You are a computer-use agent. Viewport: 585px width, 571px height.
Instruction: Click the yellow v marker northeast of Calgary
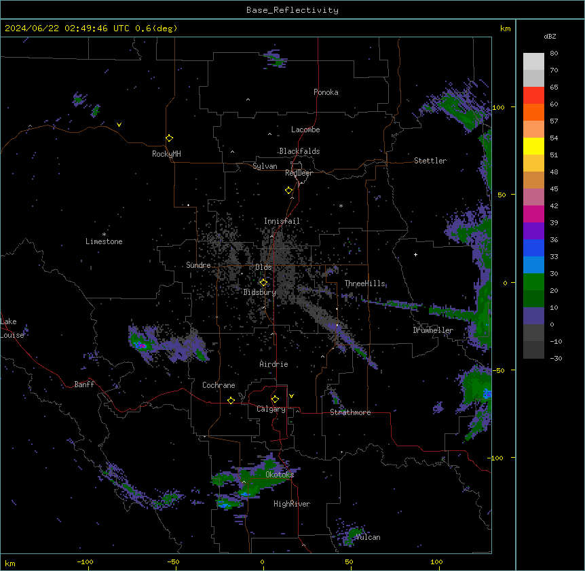291,396
